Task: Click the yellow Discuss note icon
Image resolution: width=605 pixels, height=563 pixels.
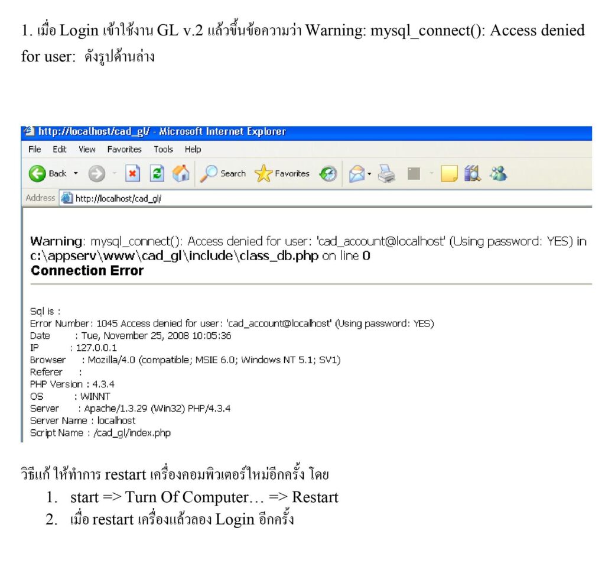Action: pos(449,173)
